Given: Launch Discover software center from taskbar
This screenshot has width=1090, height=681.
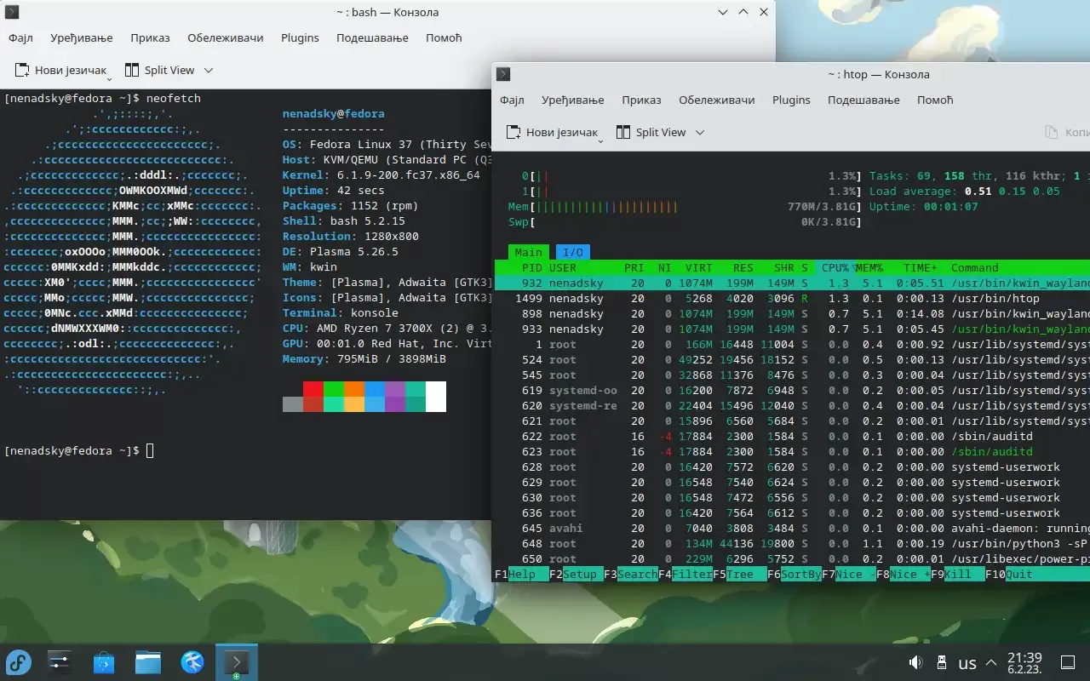Looking at the screenshot, I should pos(104,662).
